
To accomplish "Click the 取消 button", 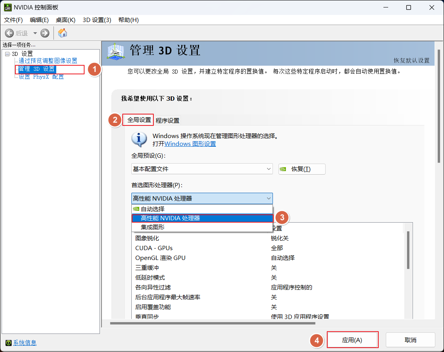I will 410,340.
